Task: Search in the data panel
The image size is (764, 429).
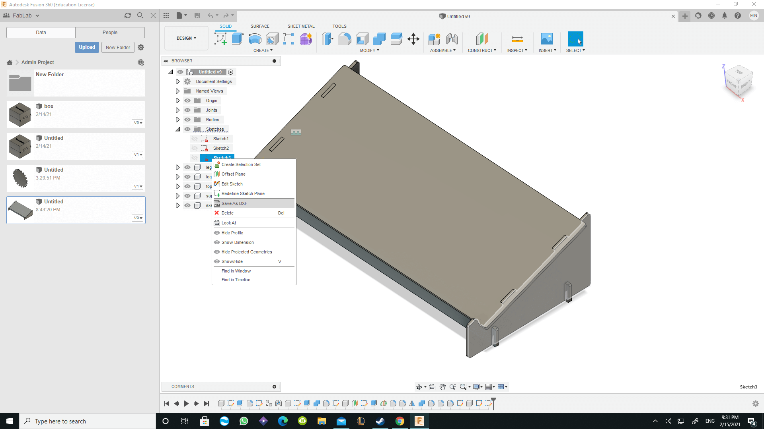Action: click(x=140, y=15)
